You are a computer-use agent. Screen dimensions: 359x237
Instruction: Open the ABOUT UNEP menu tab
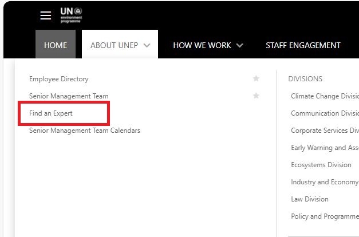(120, 45)
